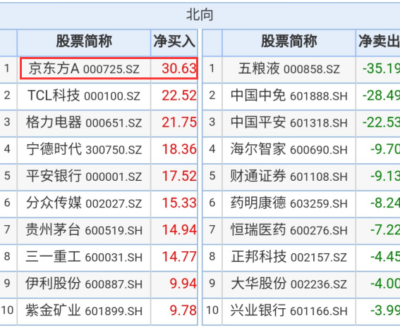Screen dimensions: 400x330
Task: Click 药明康德 603259.SH stock name
Action: click(x=289, y=203)
